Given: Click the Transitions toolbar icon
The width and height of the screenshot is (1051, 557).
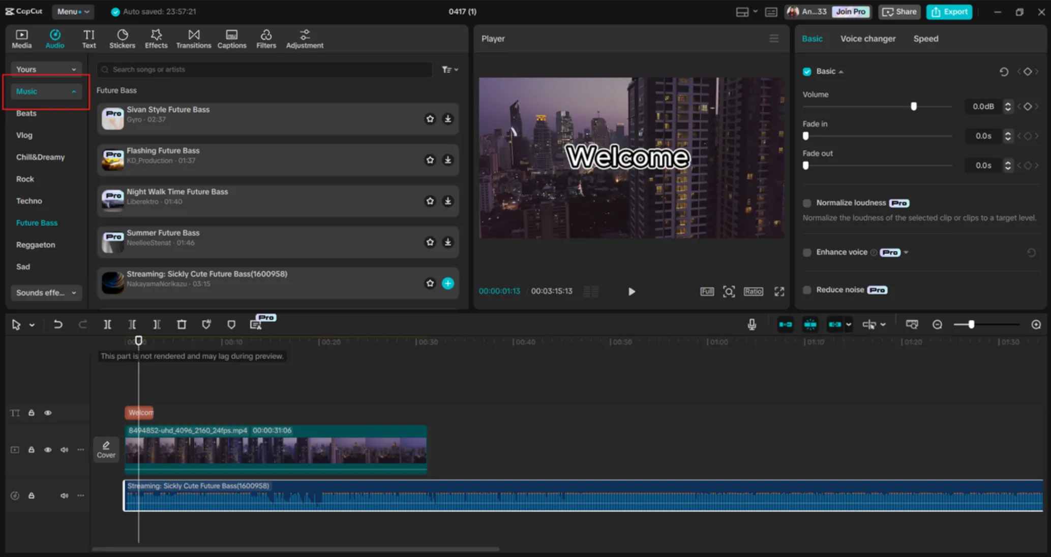Looking at the screenshot, I should click(193, 39).
